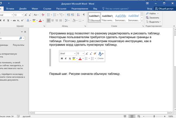Expand the borders dropdown arrow
Image resolution: width=176 pixels, height=118 pixels.
83,20
